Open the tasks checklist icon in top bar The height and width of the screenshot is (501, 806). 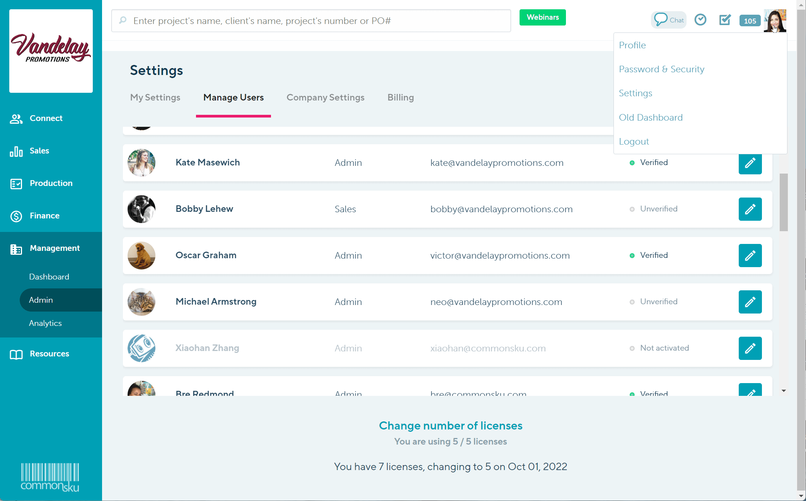point(725,20)
